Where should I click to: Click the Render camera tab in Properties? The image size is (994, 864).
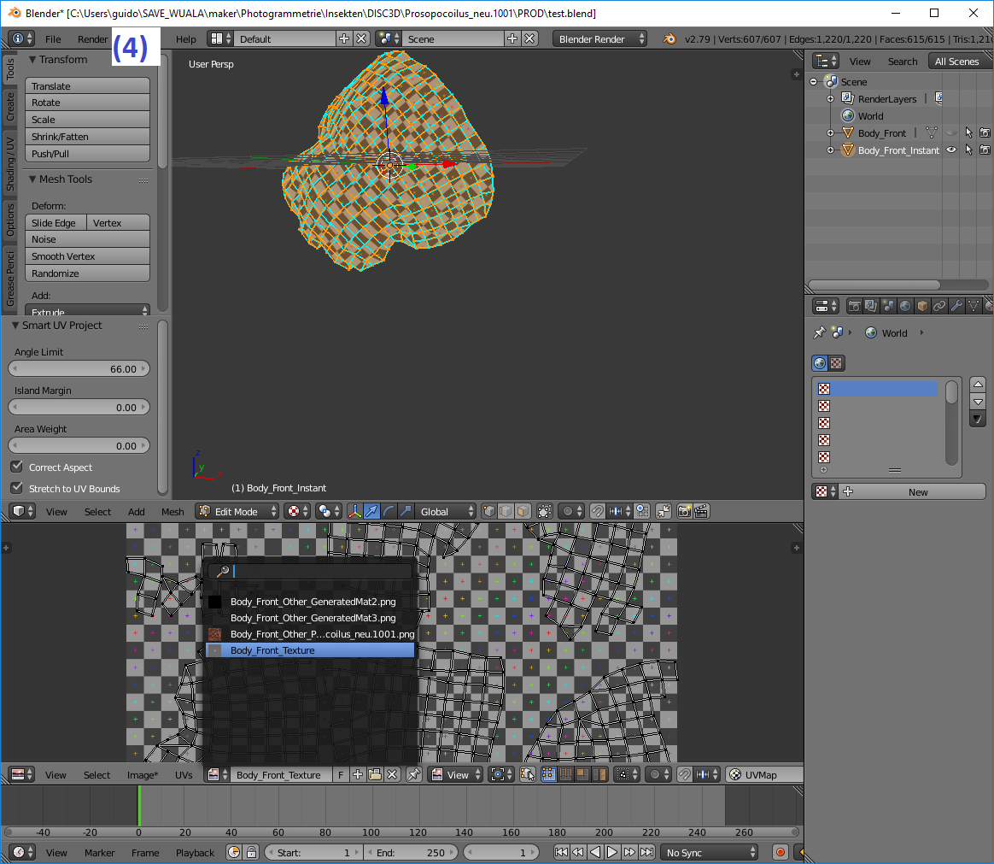pos(853,306)
